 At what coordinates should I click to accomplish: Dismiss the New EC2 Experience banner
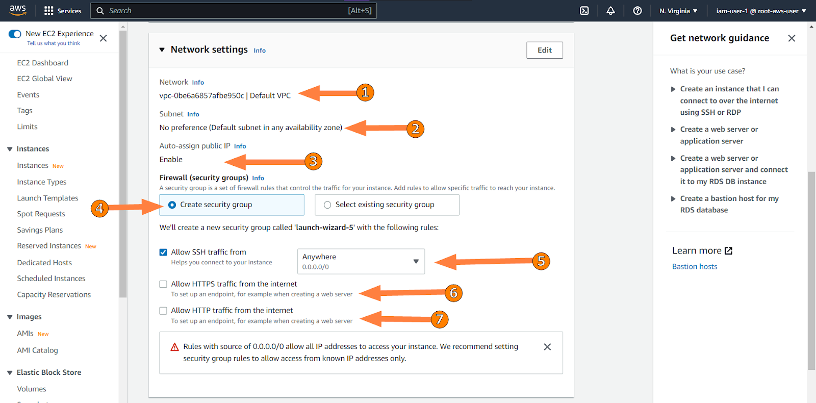point(103,38)
